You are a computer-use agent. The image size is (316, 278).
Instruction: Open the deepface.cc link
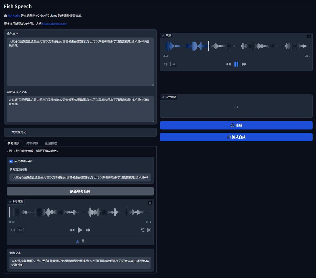[x=54, y=24]
